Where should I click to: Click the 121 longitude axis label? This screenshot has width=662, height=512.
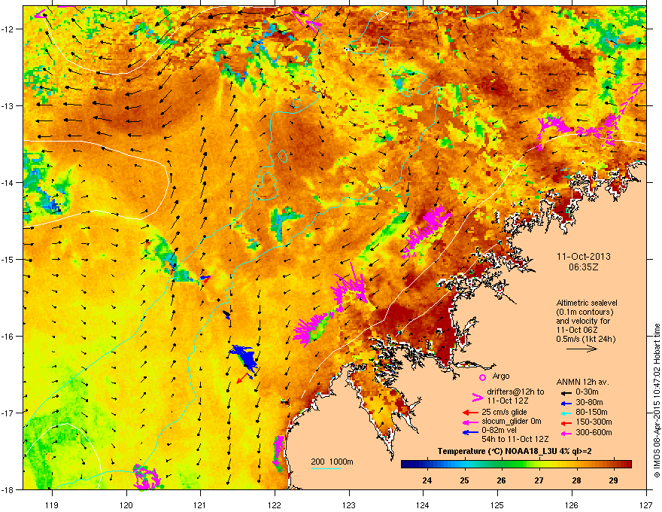(200, 504)
